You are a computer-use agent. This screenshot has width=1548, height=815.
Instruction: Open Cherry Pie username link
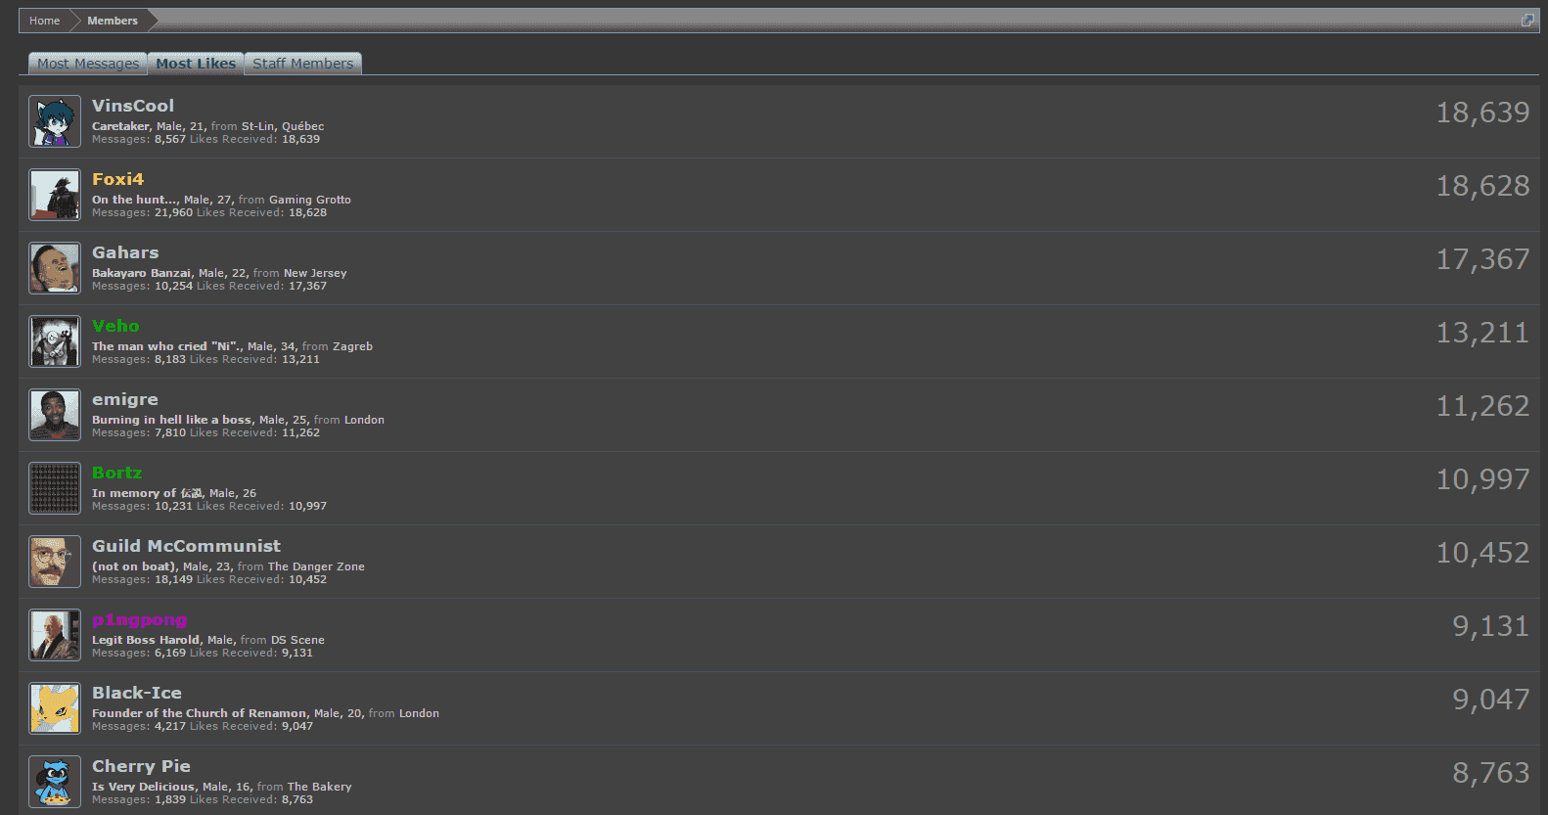click(141, 766)
